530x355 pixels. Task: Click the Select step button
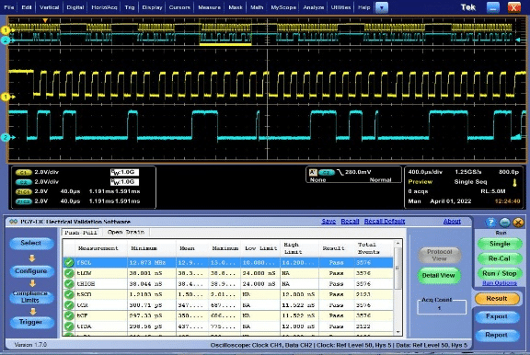click(30, 243)
